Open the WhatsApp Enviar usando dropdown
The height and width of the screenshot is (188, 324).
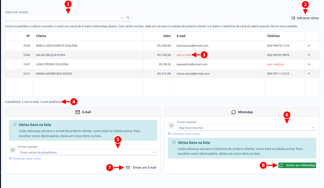click(x=247, y=128)
